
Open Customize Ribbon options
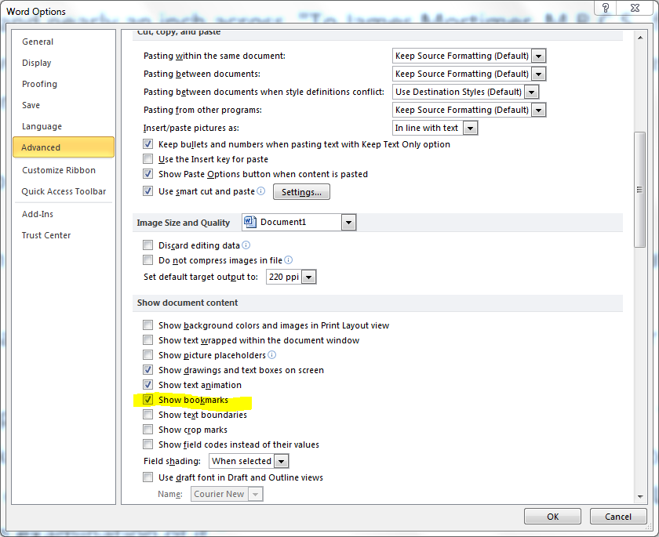click(59, 170)
